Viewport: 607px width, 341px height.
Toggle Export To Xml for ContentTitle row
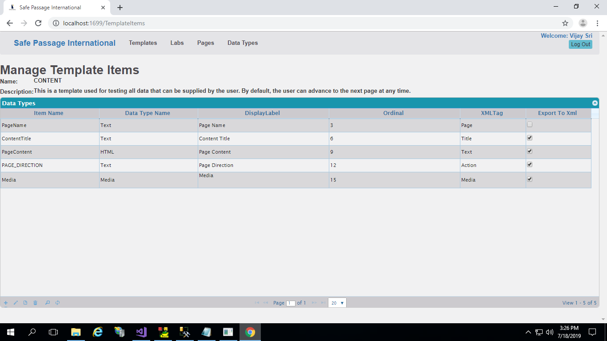530,138
